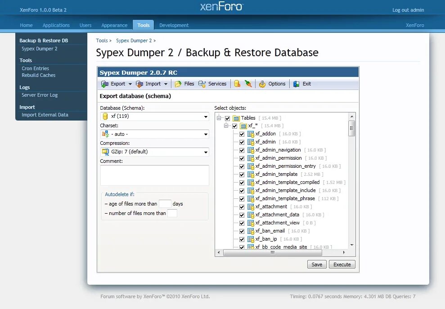Click the Import toolbar icon
Image resolution: width=445 pixels, height=309 pixels.
click(139, 84)
